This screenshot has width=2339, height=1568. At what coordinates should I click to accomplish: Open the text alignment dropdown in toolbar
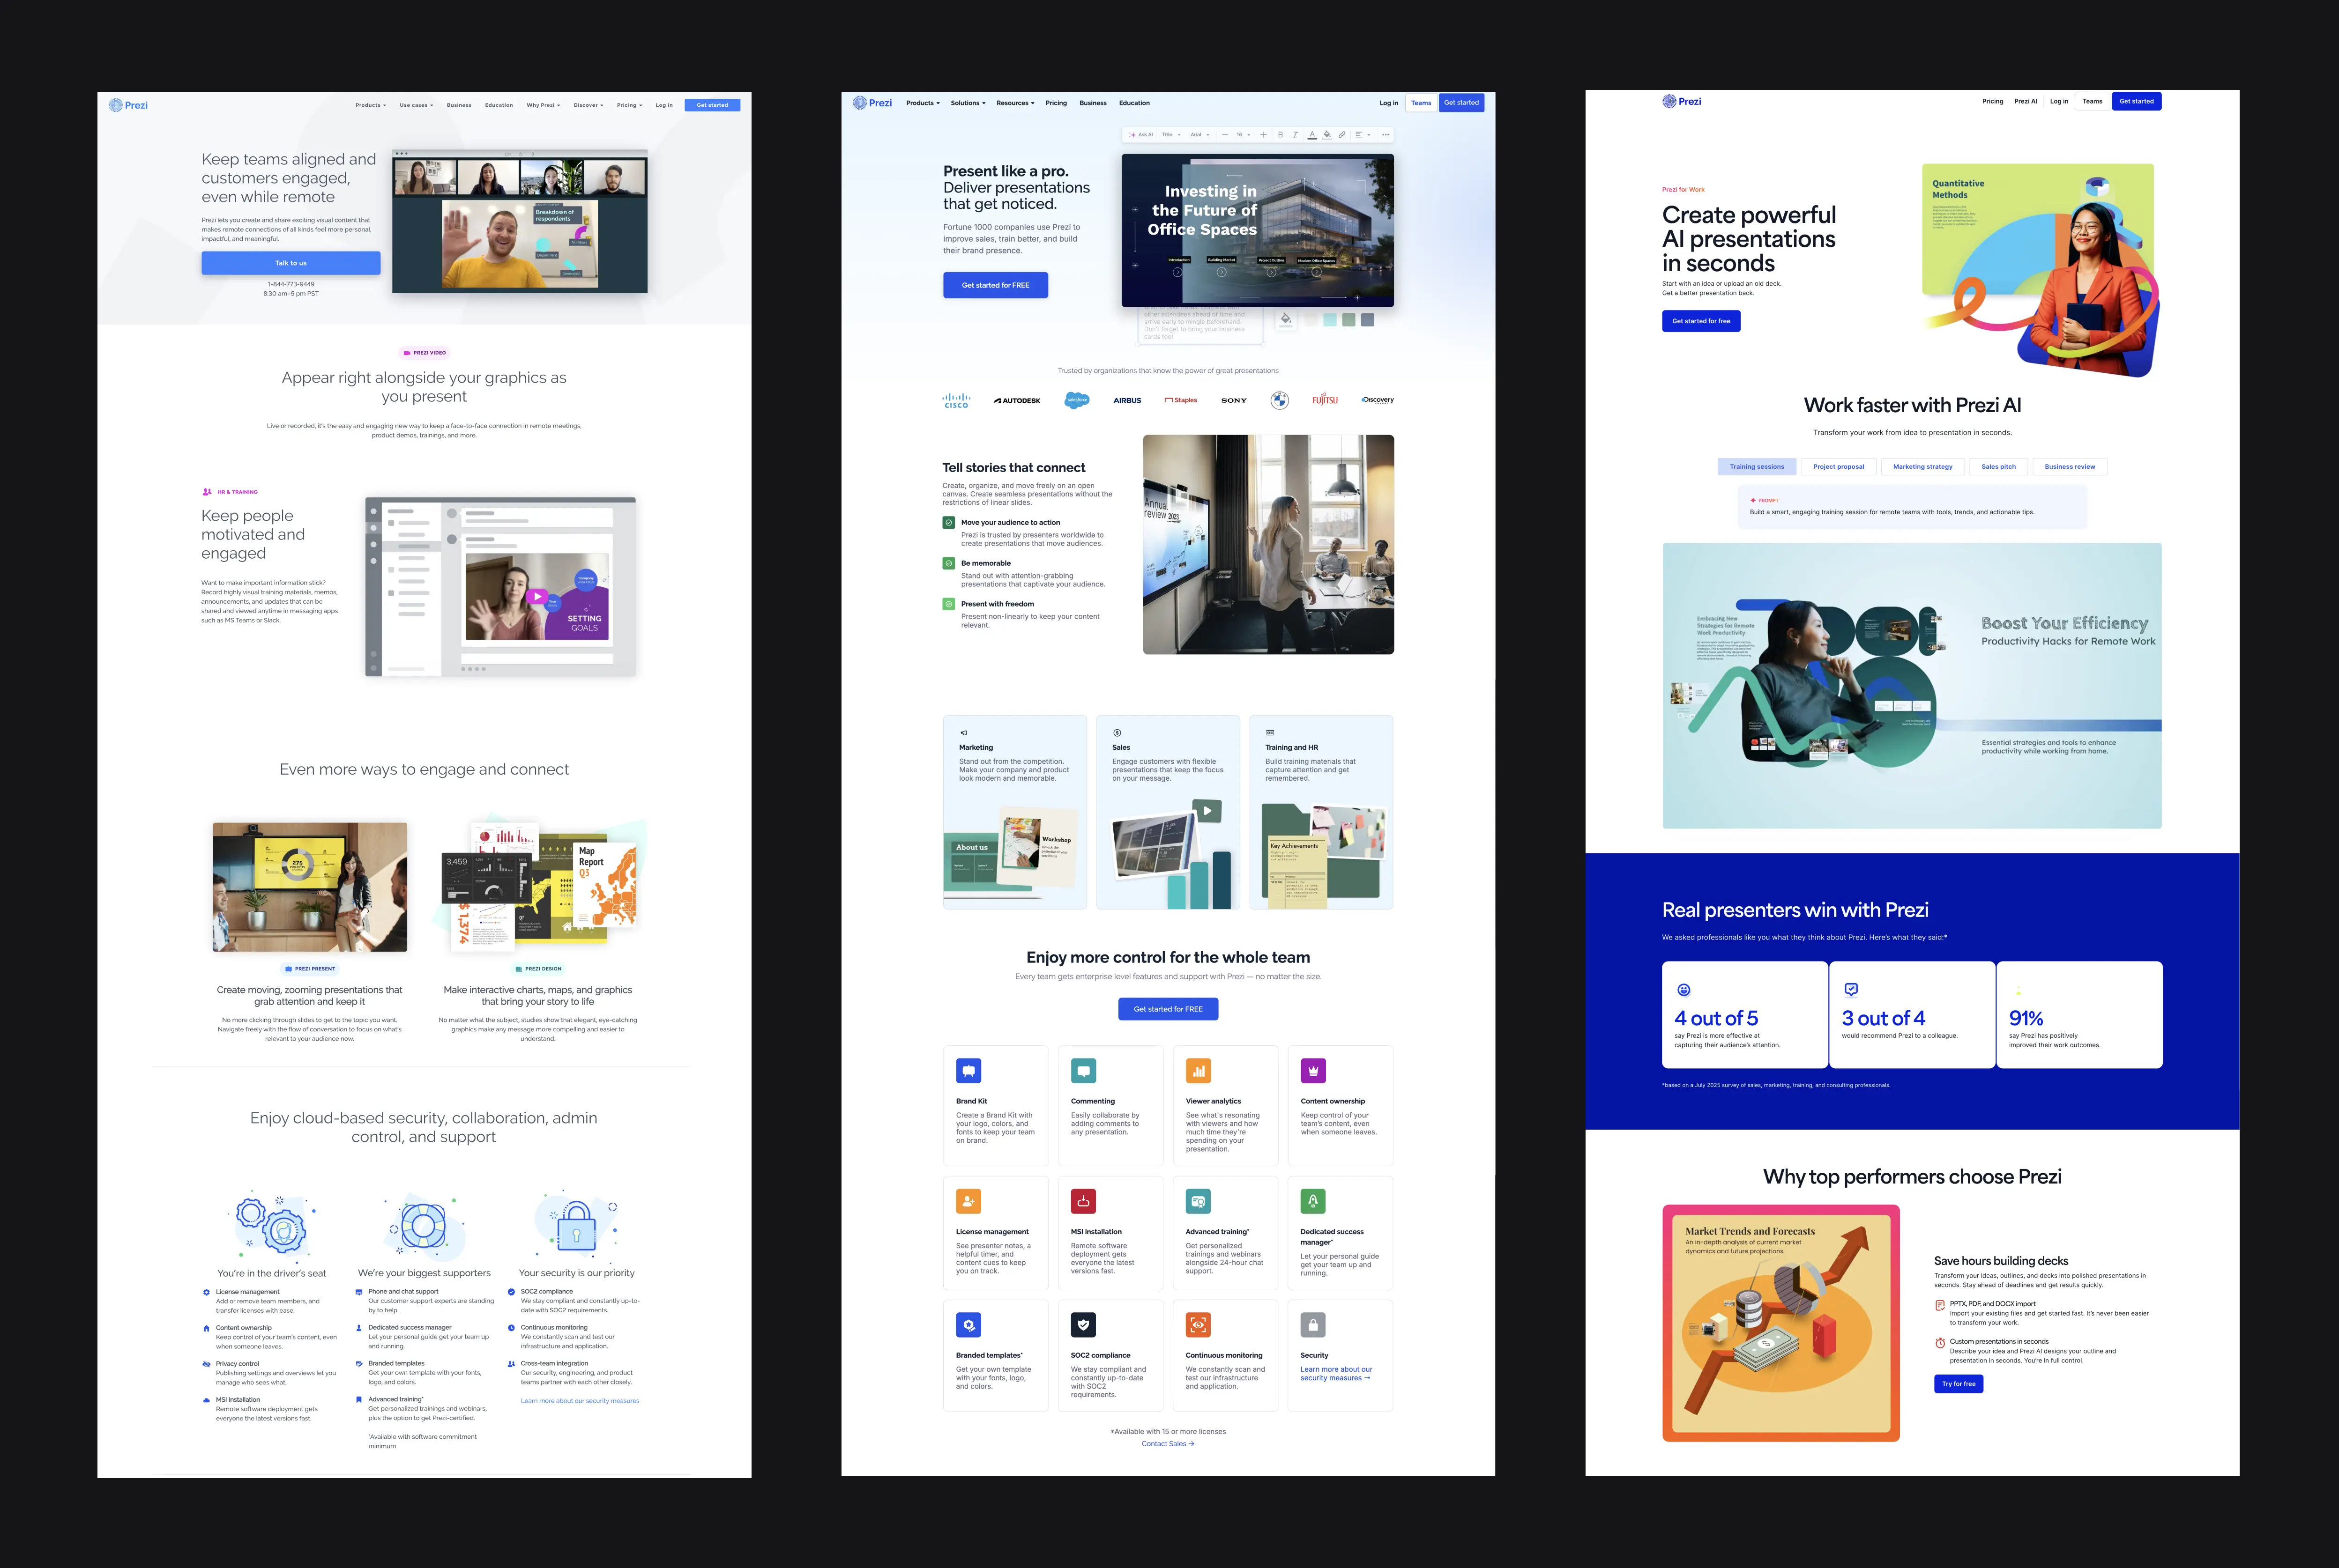click(1363, 135)
